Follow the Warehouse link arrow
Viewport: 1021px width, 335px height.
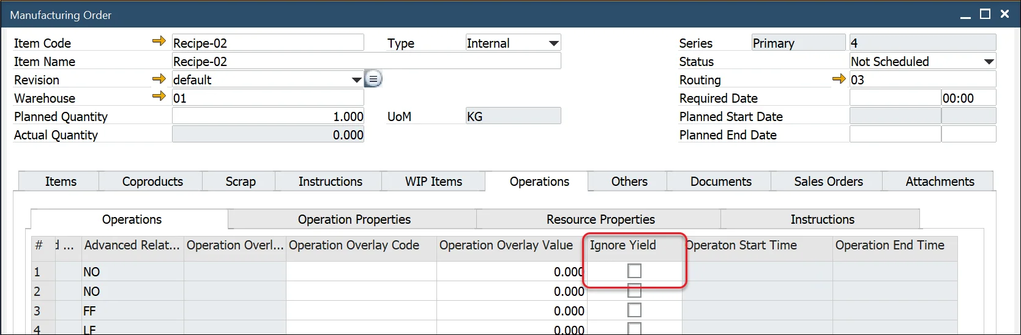[x=159, y=97]
